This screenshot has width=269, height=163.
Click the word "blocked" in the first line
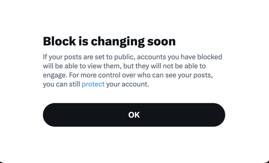[210, 57]
